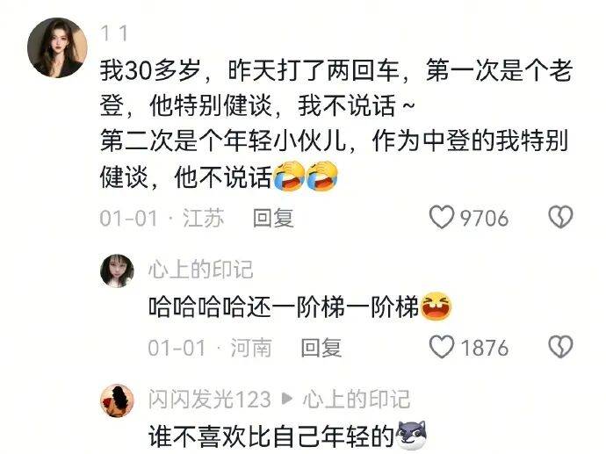Dislike the top comment using broken heart
Image resolution: width=606 pixels, height=454 pixels.
pyautogui.click(x=560, y=216)
